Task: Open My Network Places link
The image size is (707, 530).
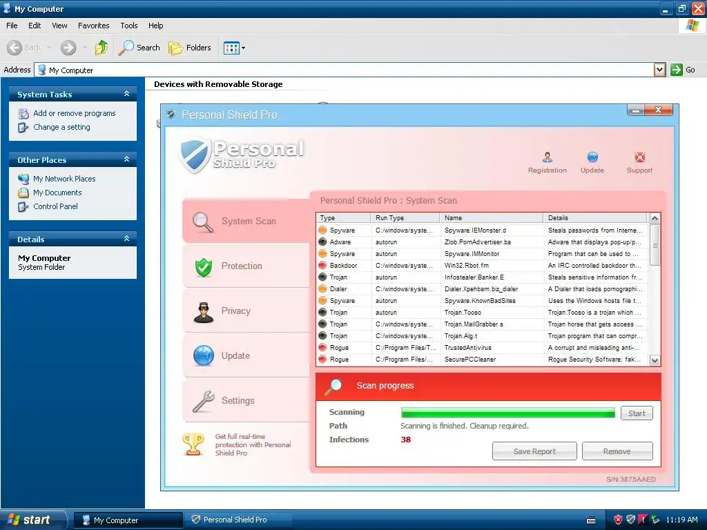Action: [x=64, y=179]
